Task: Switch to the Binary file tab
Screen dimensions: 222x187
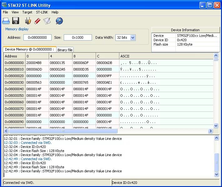Action: 65,50
